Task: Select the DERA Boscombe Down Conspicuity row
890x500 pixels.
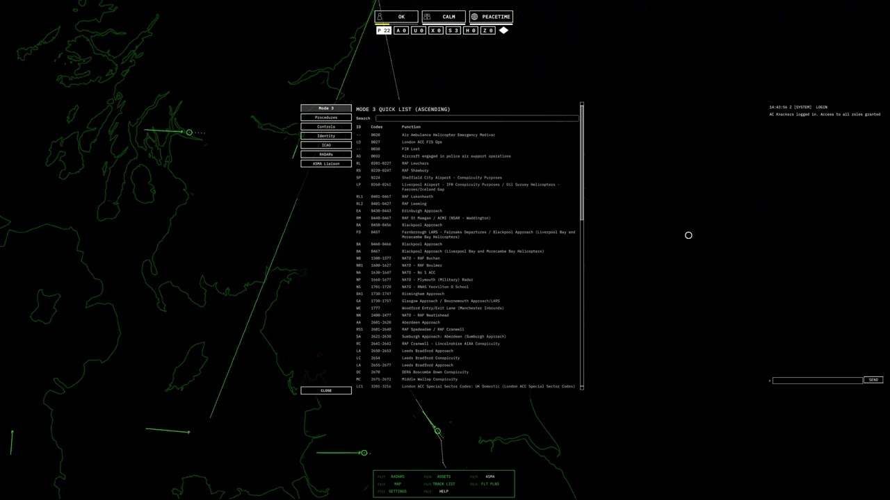Action: tap(467, 372)
